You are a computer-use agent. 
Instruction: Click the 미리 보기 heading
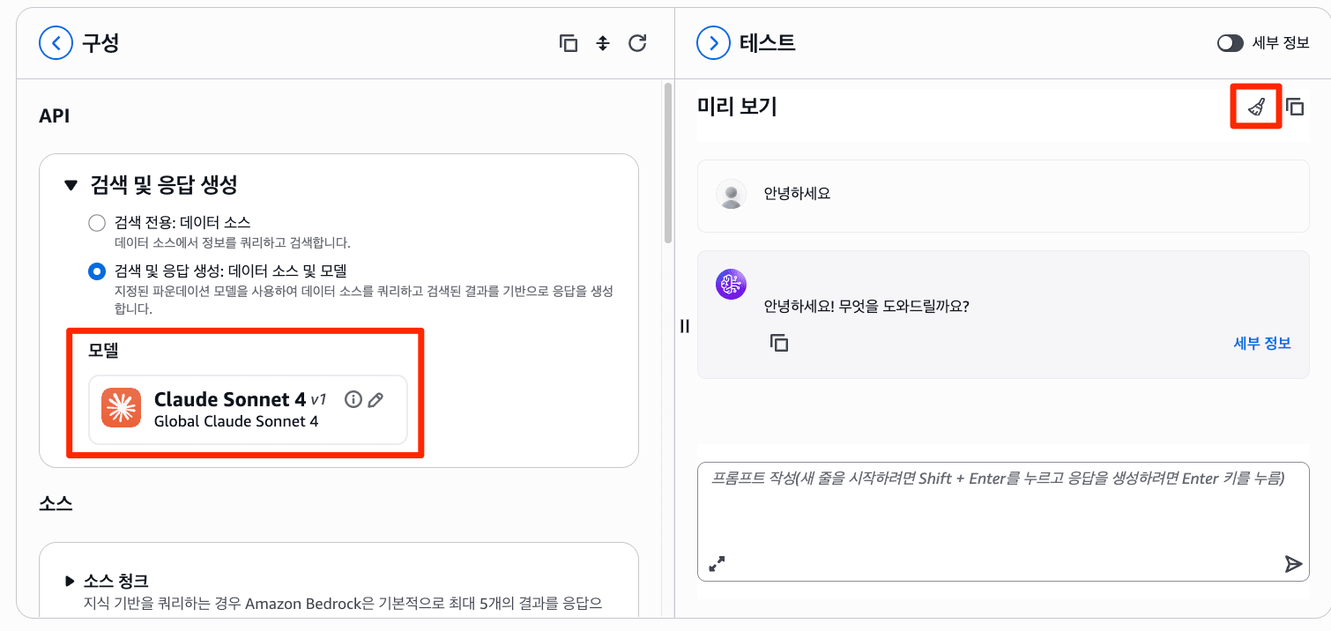pos(737,107)
